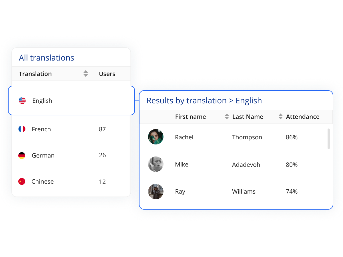Screen dimensions: 343x257
Task: Click the German flag icon
Action: (x=22, y=155)
